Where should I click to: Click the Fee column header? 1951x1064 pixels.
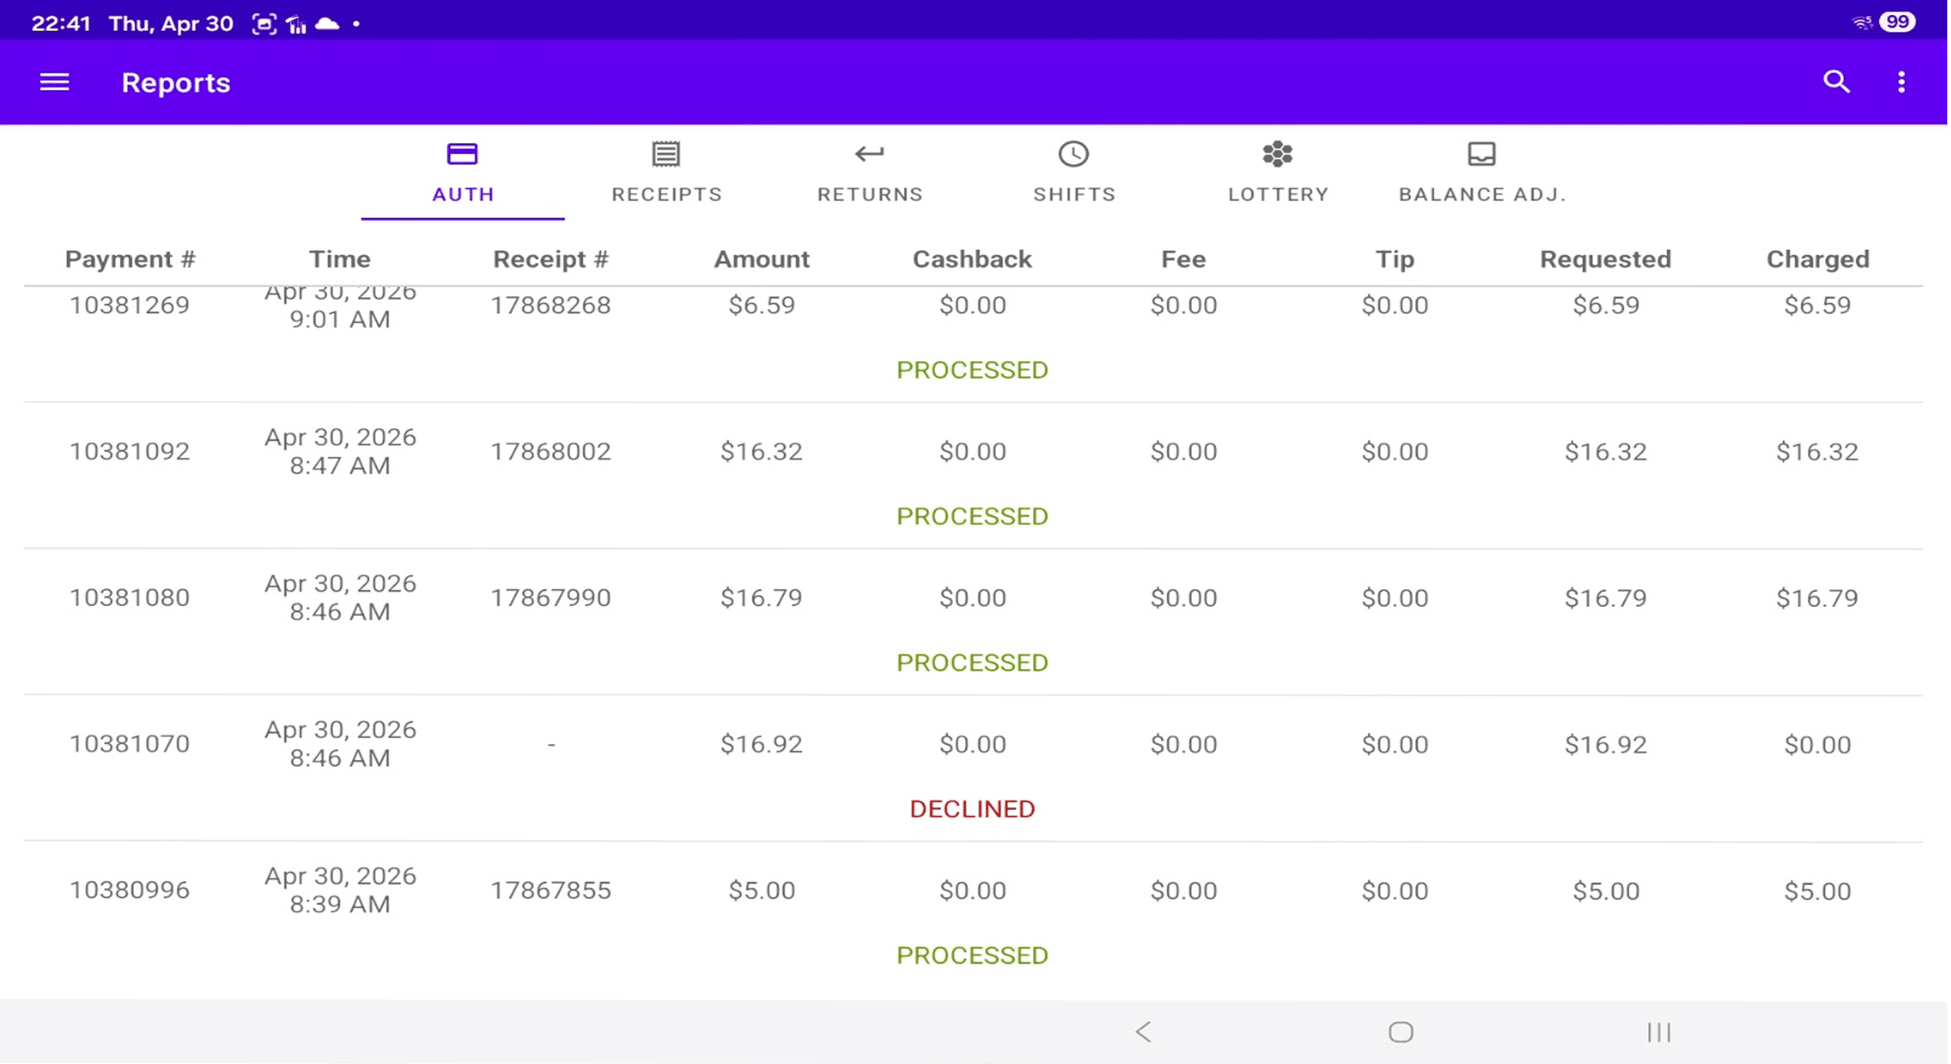coord(1185,260)
